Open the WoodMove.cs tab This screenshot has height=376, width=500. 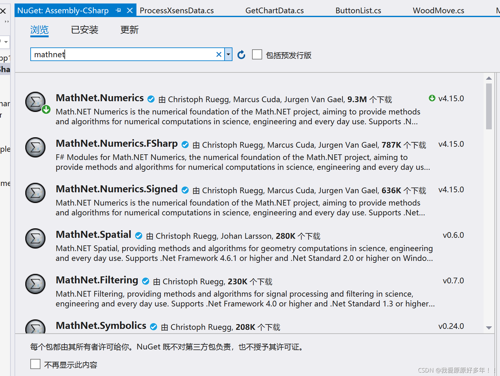438,10
